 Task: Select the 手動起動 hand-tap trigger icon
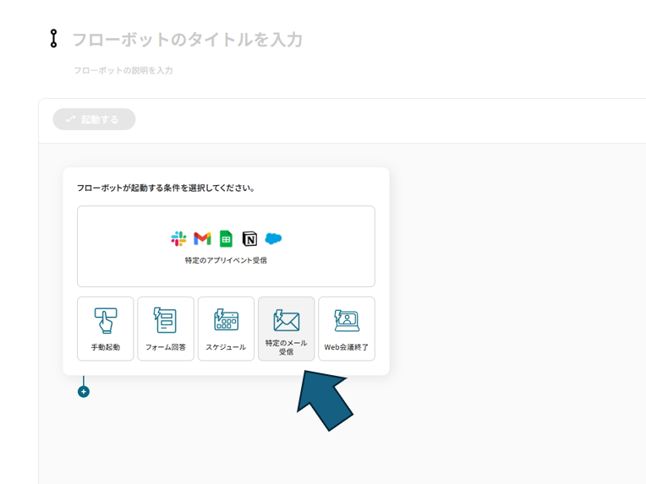(x=105, y=320)
